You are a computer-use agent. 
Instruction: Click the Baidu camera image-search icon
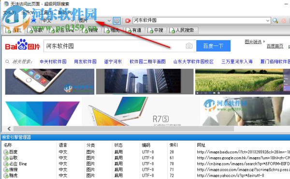tap(189, 46)
